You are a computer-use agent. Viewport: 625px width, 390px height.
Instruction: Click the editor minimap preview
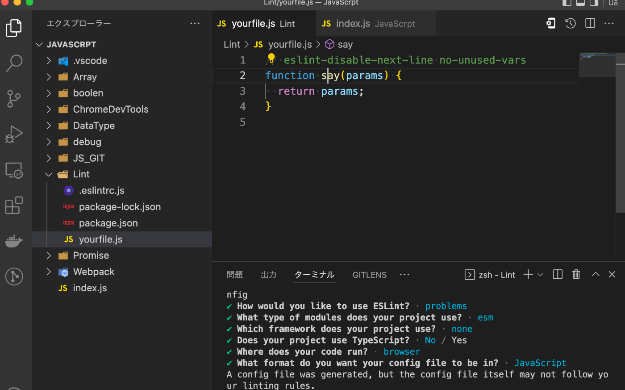click(x=597, y=64)
